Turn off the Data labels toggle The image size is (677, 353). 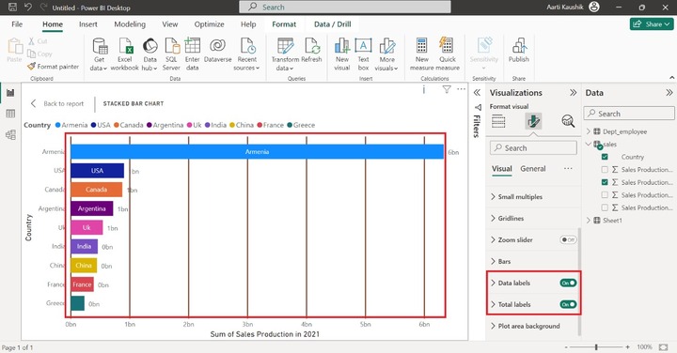pyautogui.click(x=568, y=283)
